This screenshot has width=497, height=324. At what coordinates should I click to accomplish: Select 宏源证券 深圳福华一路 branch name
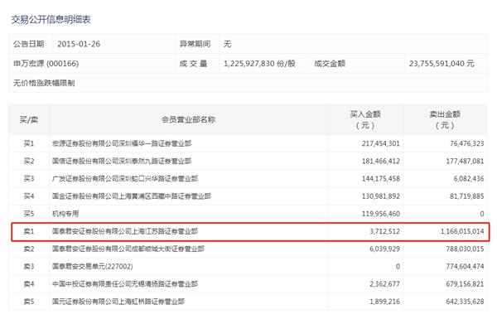[x=122, y=143]
